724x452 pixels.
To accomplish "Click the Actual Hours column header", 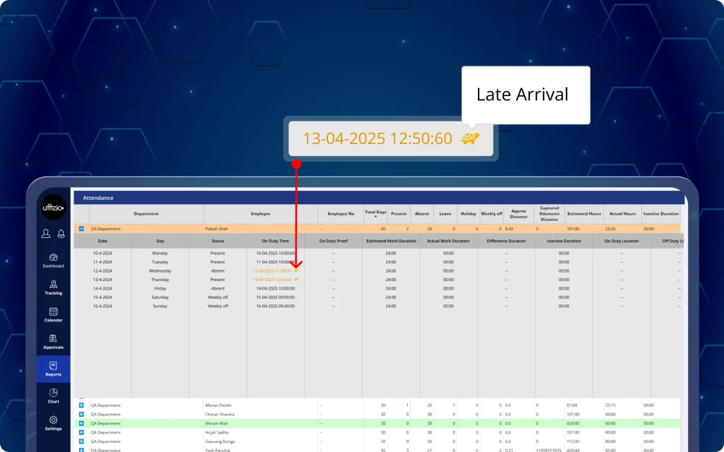I will [x=622, y=214].
